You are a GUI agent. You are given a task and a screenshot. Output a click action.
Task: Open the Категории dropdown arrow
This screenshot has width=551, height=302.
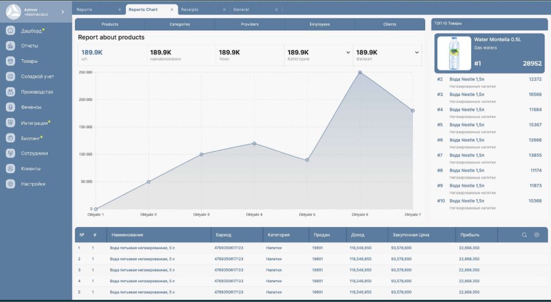pos(348,53)
